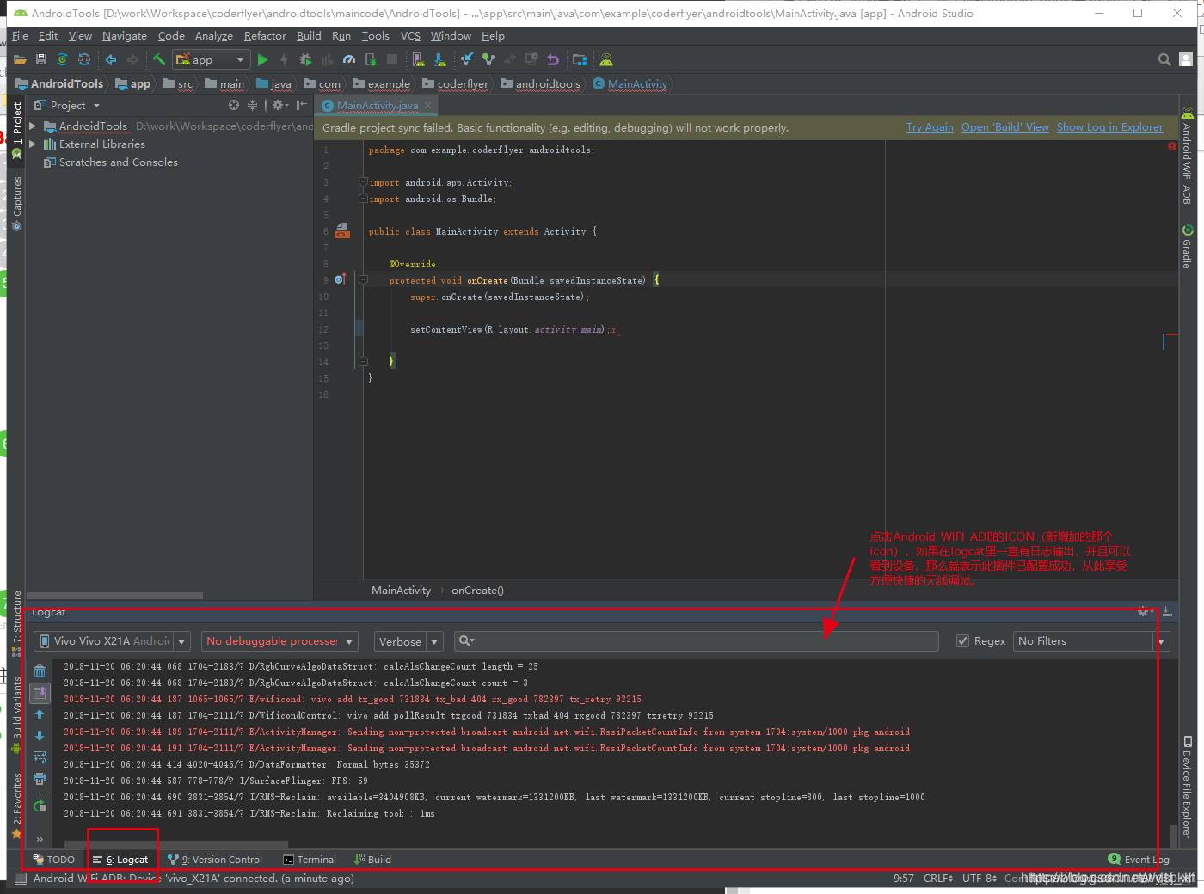The width and height of the screenshot is (1204, 894).
Task: Hide the Project panel
Action: 301,105
